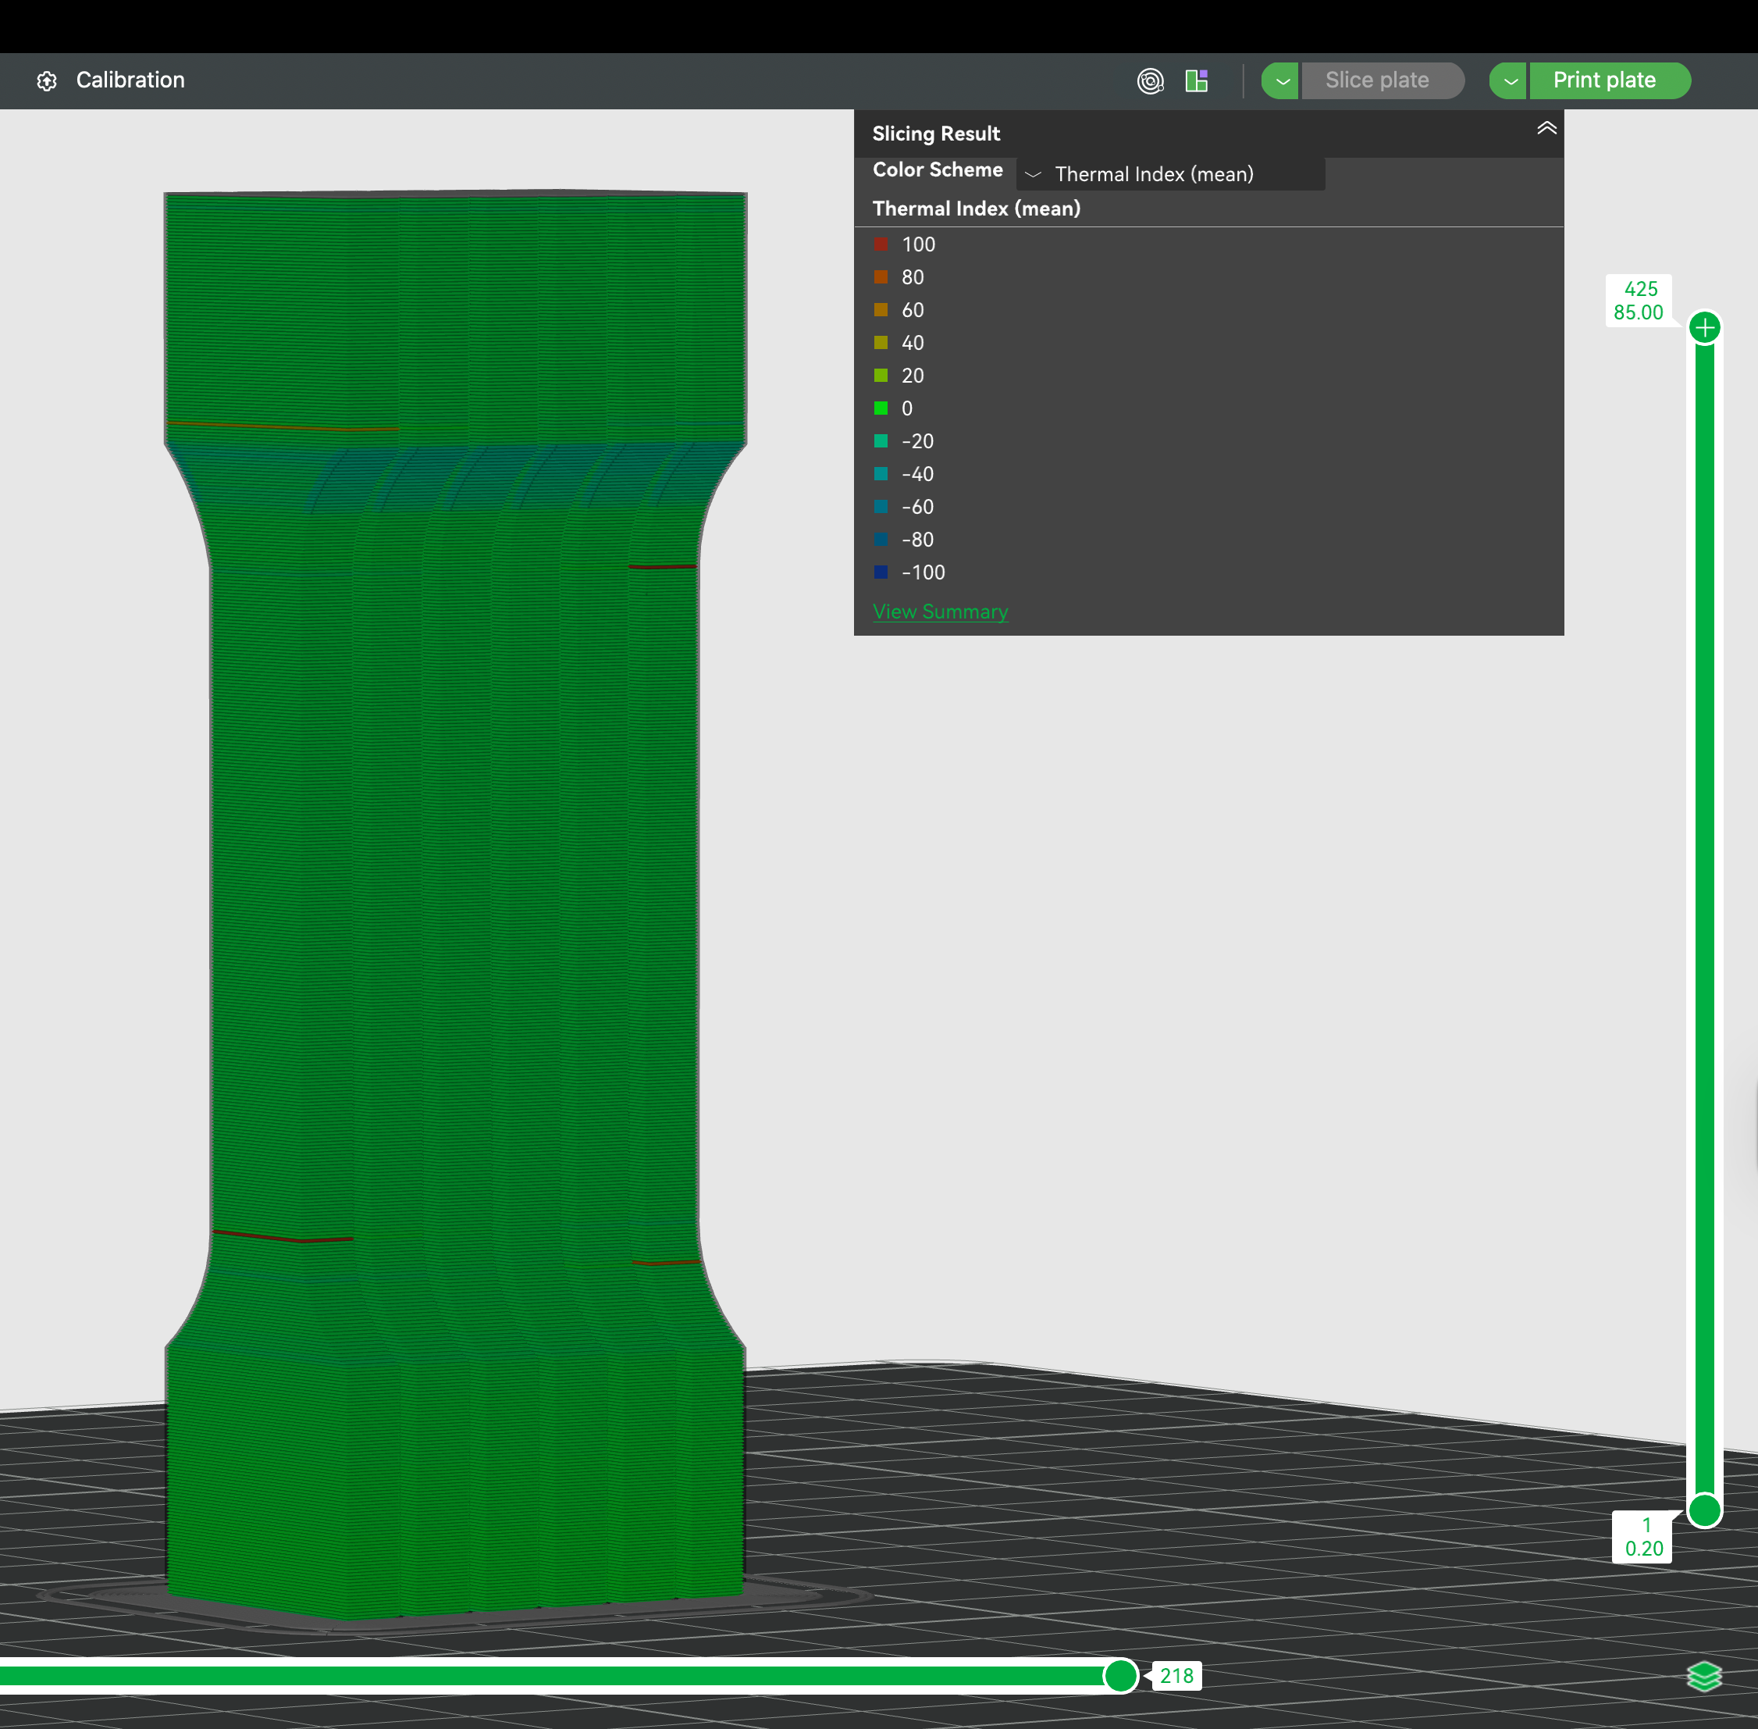Click the Slice plate button

tap(1383, 80)
